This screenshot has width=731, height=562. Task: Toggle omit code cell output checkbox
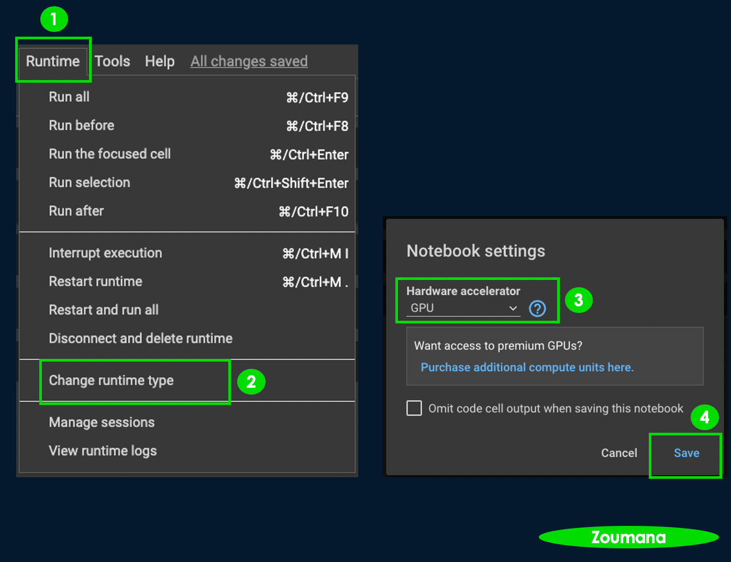coord(414,408)
